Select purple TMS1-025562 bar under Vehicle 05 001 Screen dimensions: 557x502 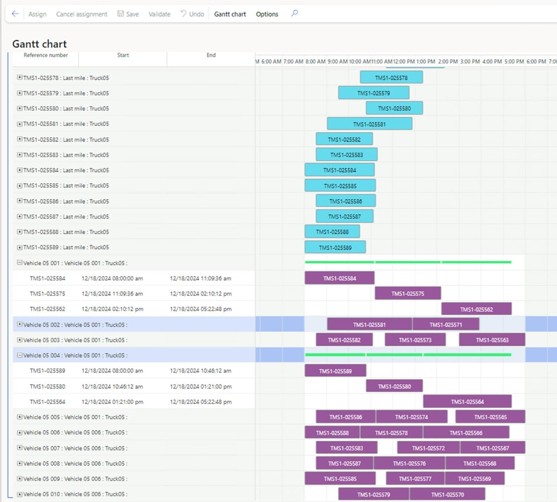pos(476,309)
